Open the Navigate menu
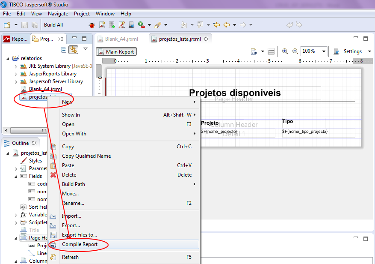The width and height of the screenshot is (375, 264). [x=58, y=14]
